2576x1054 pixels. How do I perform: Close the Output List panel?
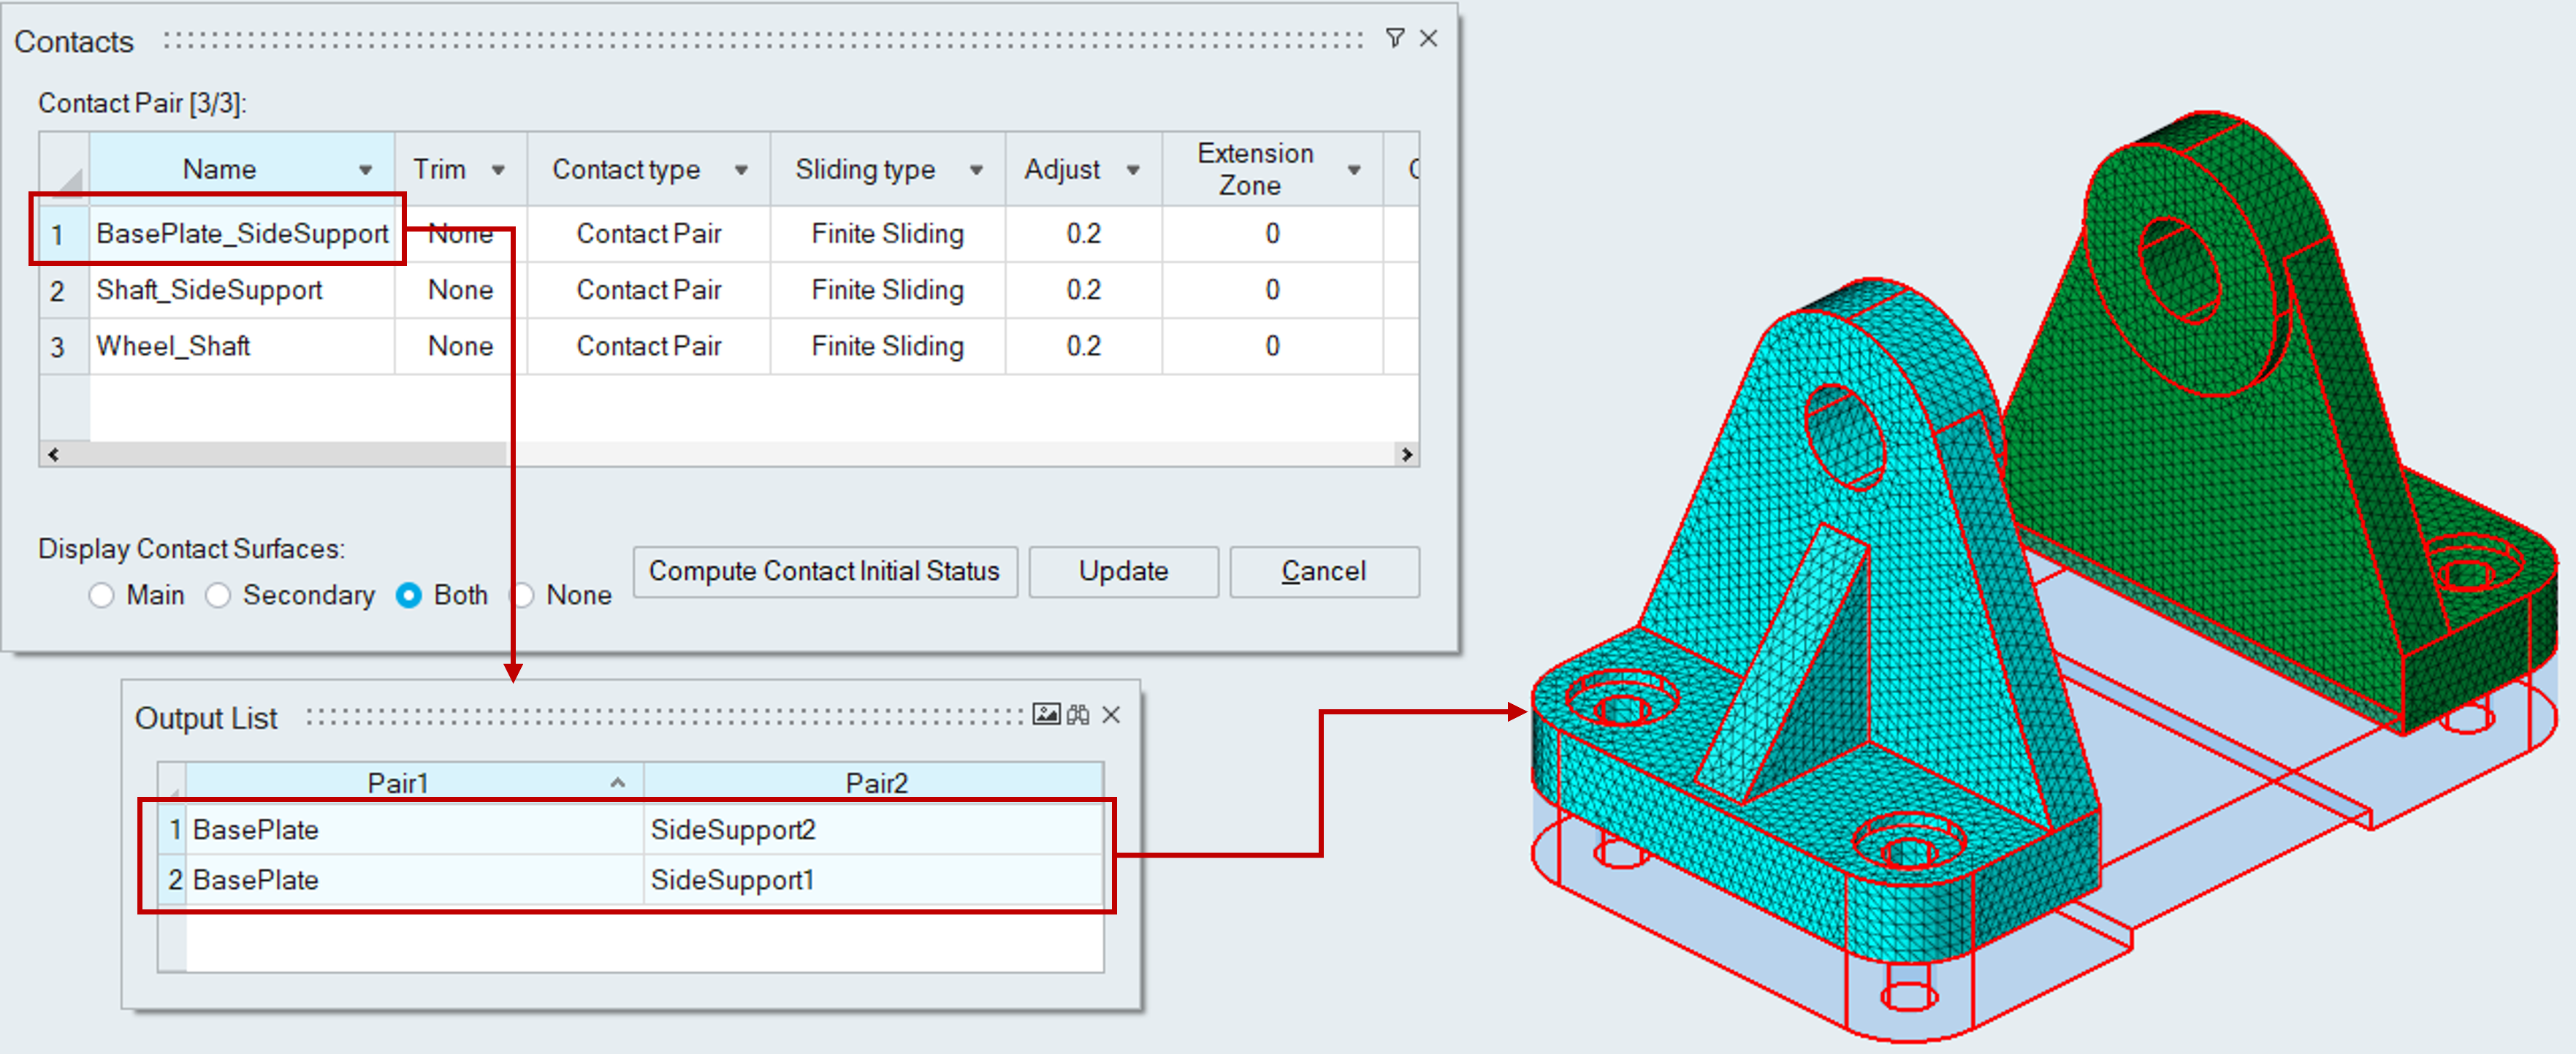[x=1111, y=714]
